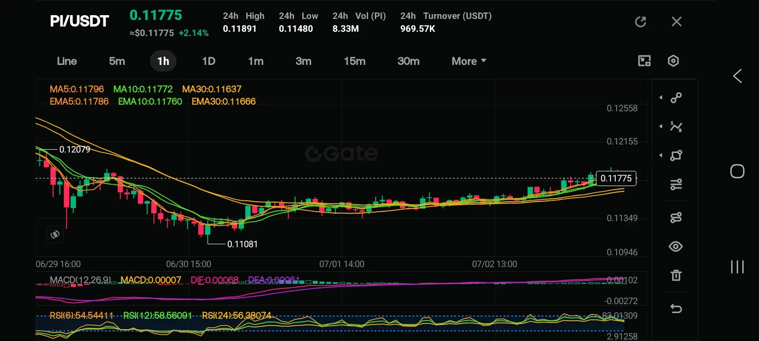Select the 5m interval button
Image resolution: width=759 pixels, height=341 pixels.
click(117, 61)
